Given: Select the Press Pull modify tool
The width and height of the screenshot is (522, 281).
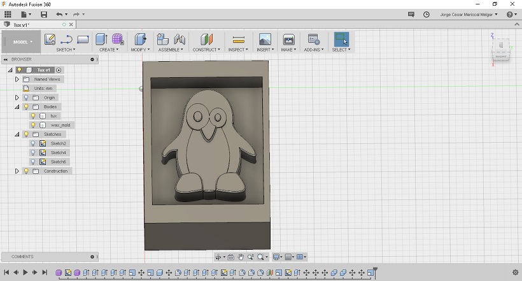Looking at the screenshot, I should click(140, 40).
